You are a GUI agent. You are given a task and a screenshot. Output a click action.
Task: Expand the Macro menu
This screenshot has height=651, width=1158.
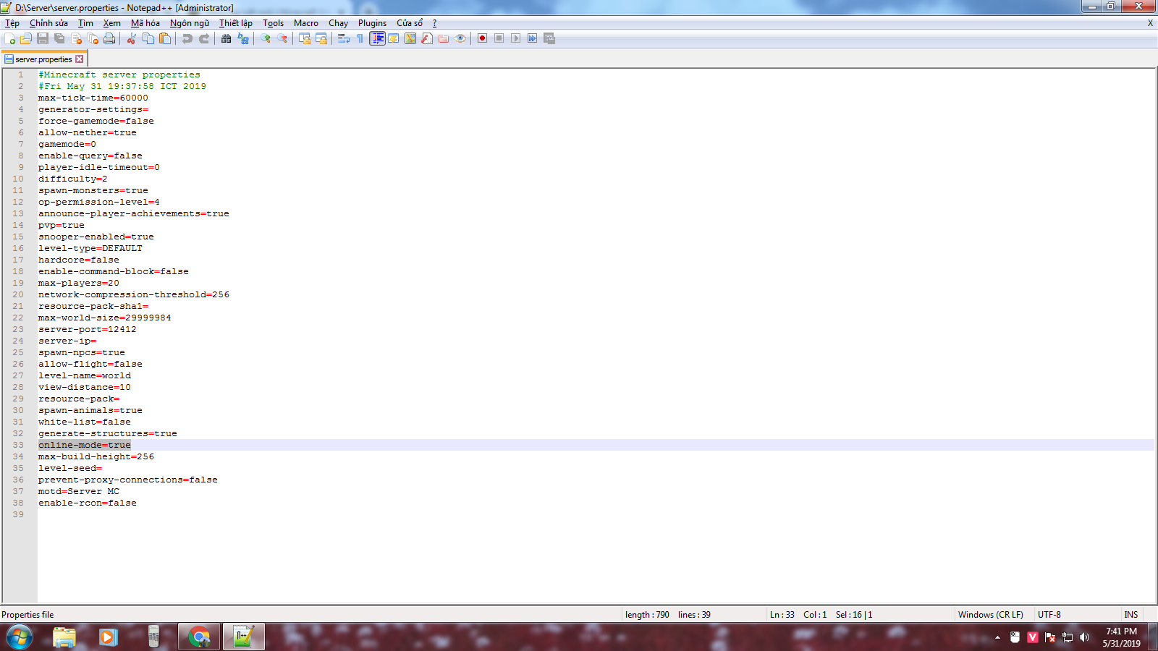tap(306, 23)
